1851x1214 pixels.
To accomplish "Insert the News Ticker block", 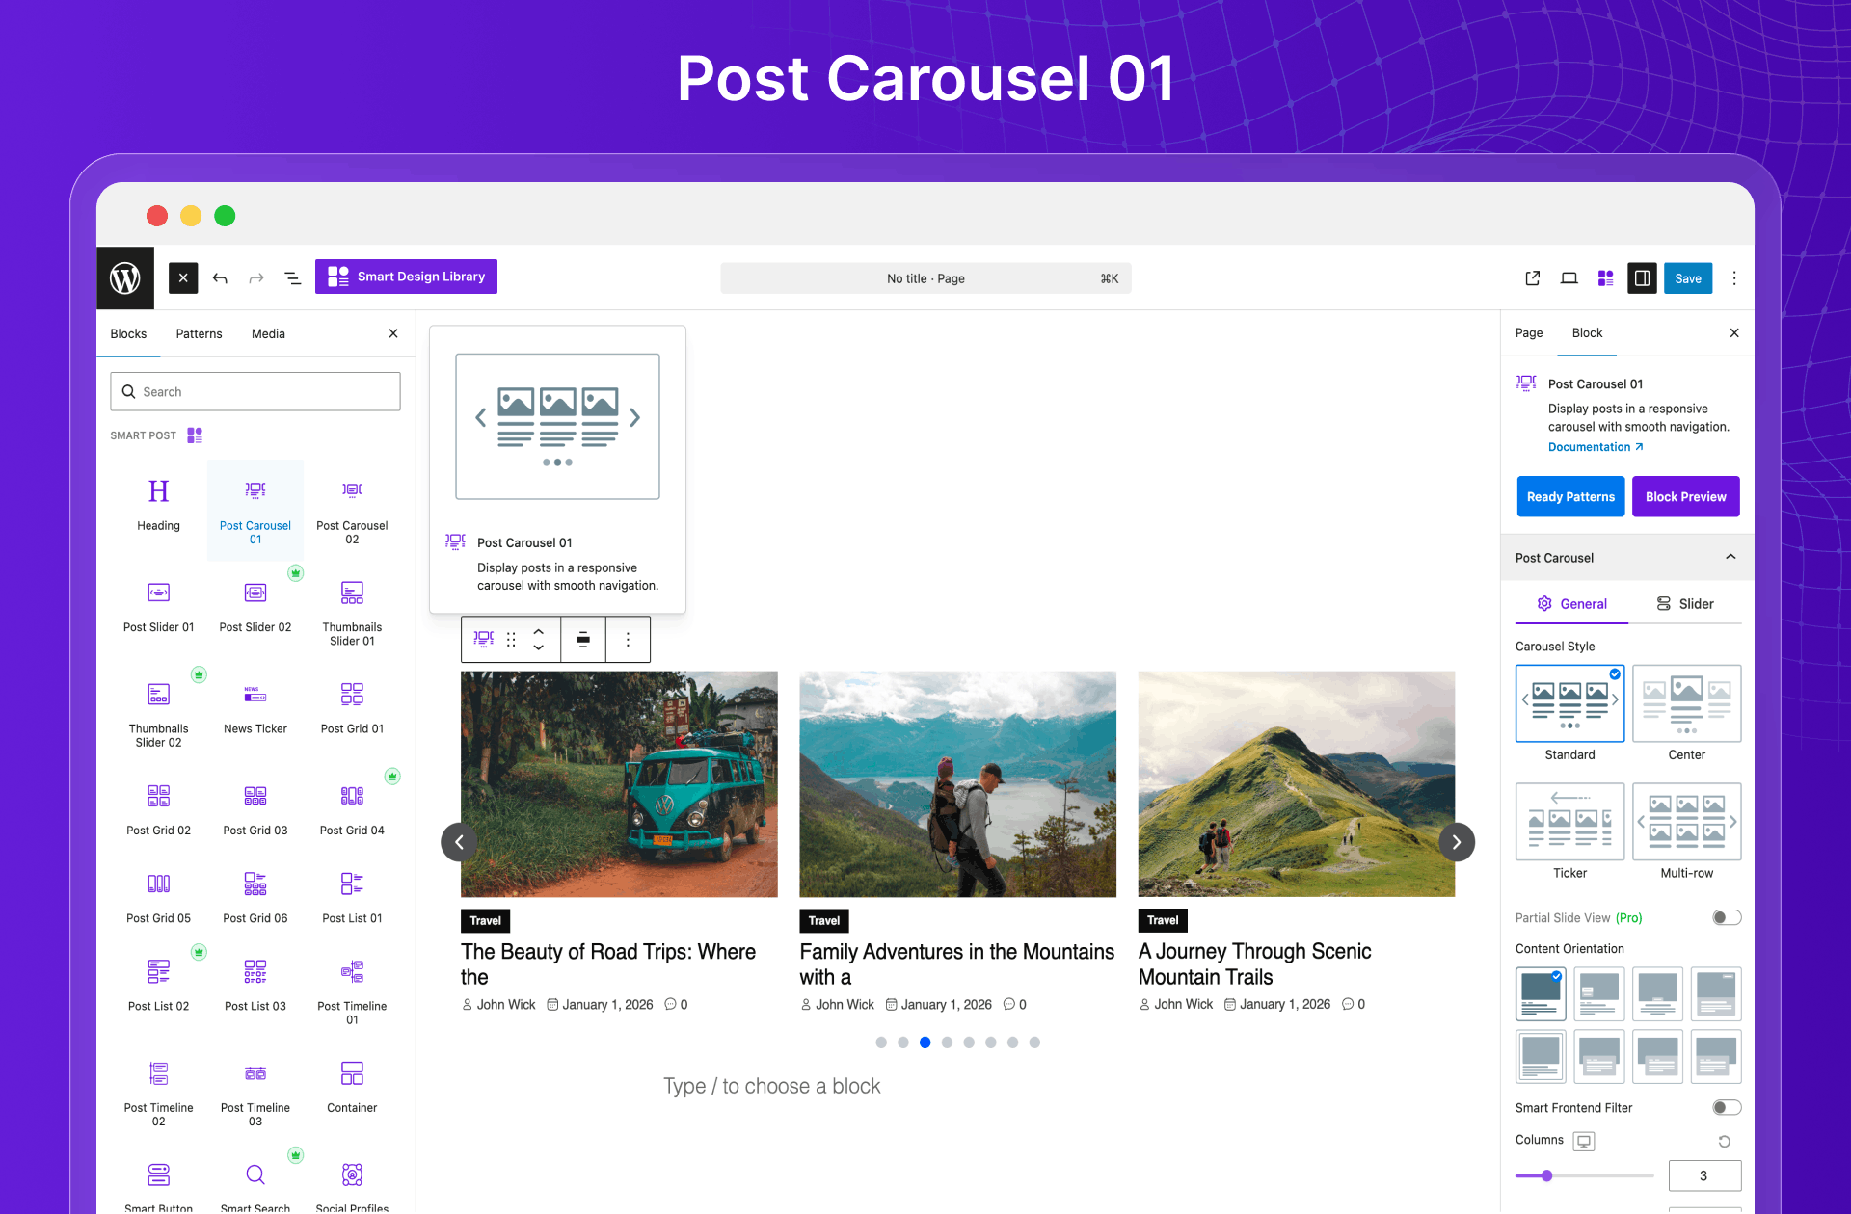I will 255,708.
